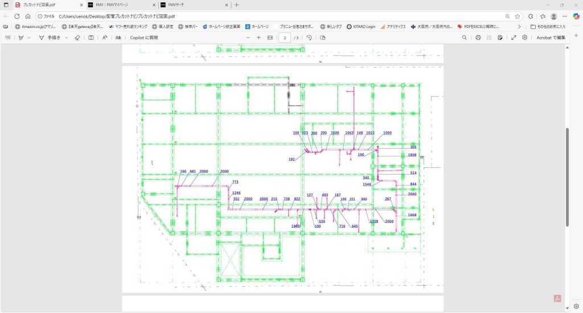Start the read aloud tool

click(x=105, y=38)
